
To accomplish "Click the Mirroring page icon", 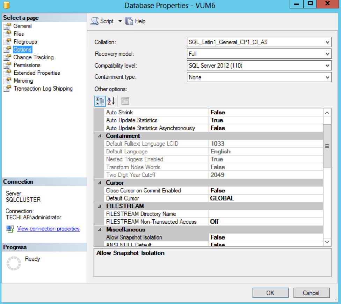I will click(7, 81).
